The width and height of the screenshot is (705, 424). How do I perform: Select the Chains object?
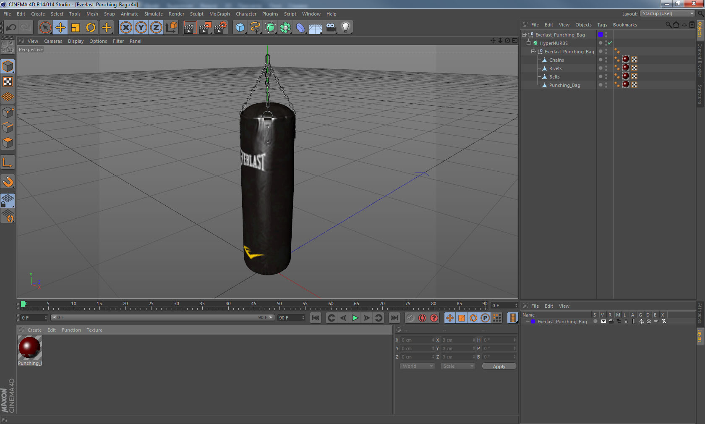[x=556, y=60]
